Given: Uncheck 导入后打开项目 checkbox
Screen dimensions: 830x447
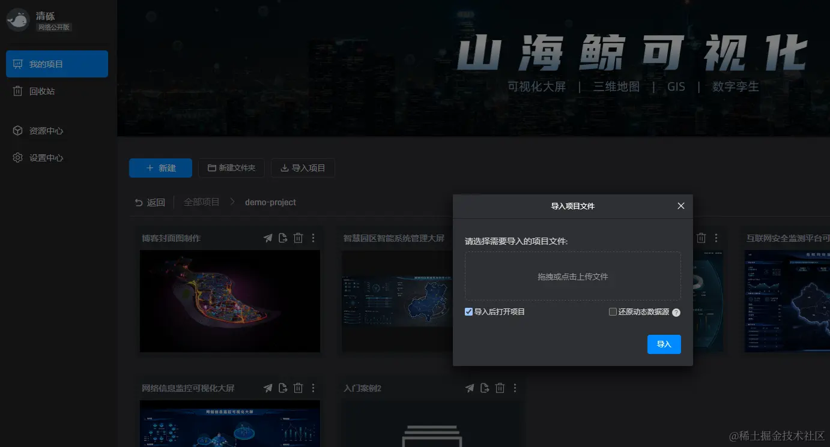Looking at the screenshot, I should (468, 312).
